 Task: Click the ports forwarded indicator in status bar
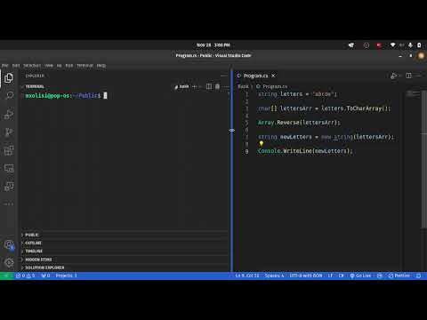click(x=45, y=276)
